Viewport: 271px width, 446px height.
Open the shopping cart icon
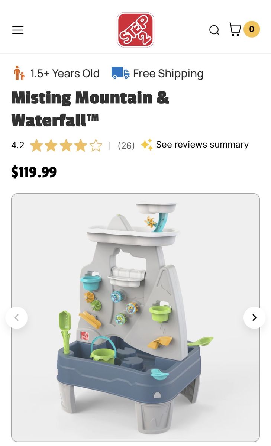pyautogui.click(x=235, y=29)
